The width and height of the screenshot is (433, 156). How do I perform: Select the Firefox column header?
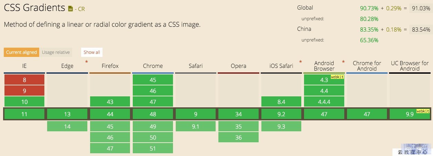[x=110, y=66]
